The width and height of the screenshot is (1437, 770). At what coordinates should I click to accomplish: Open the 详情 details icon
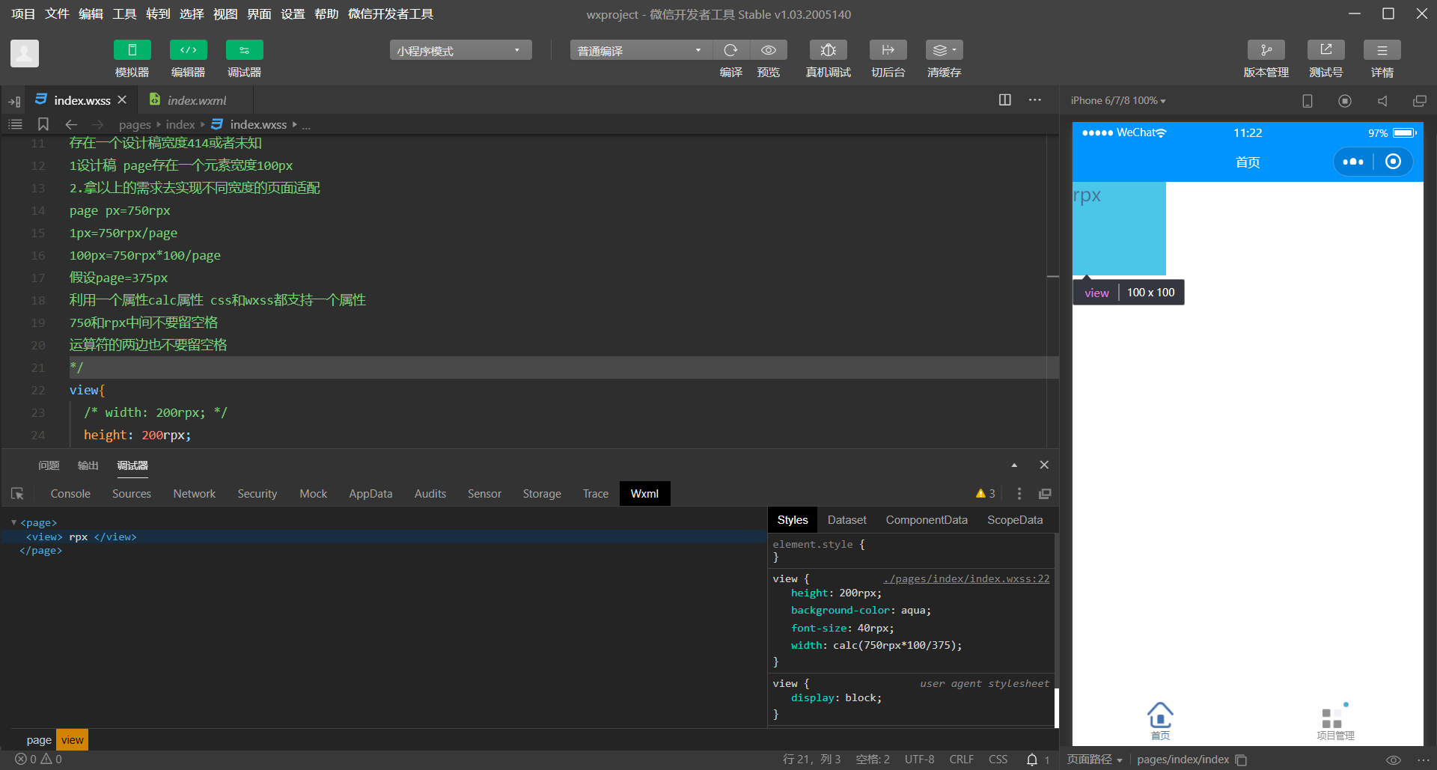pyautogui.click(x=1382, y=50)
